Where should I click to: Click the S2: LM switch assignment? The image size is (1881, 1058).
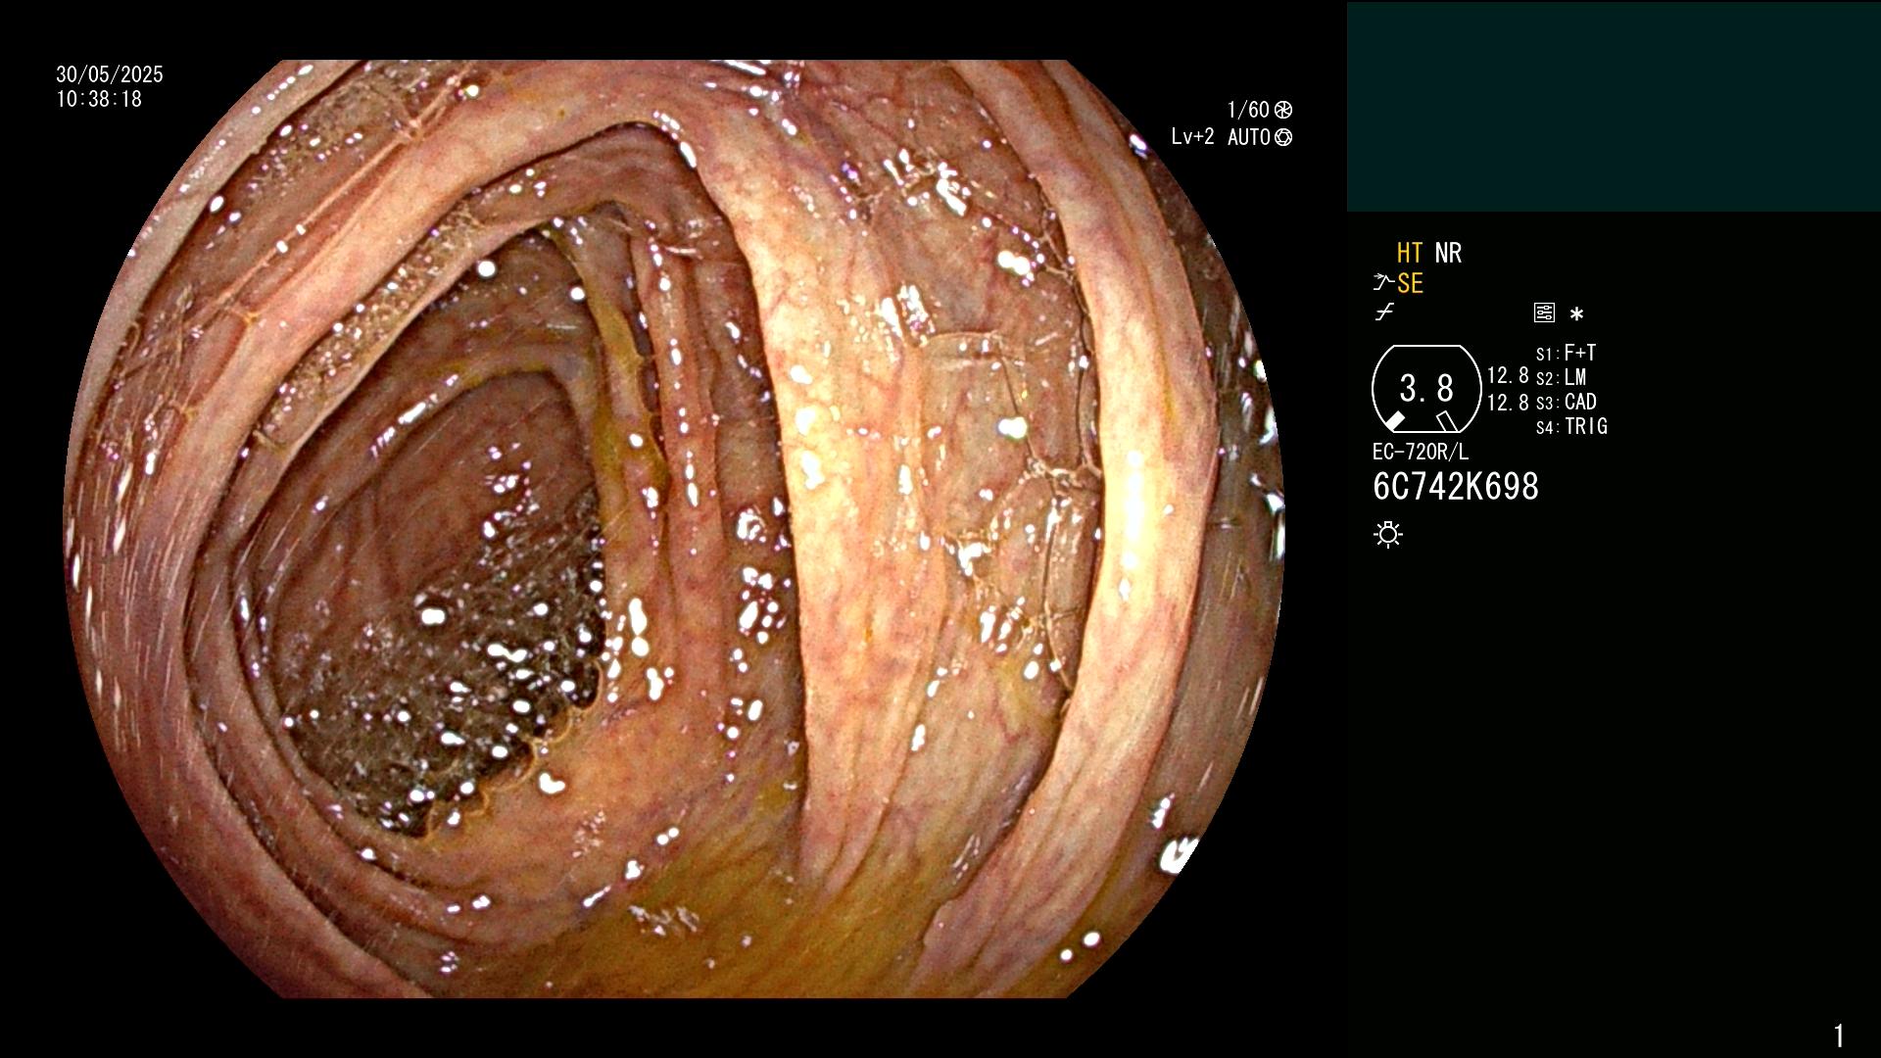coord(1561,378)
